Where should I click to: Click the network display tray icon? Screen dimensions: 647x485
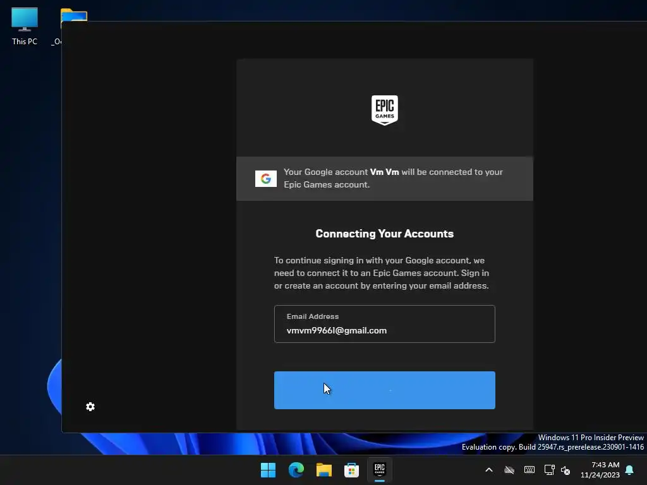549,470
